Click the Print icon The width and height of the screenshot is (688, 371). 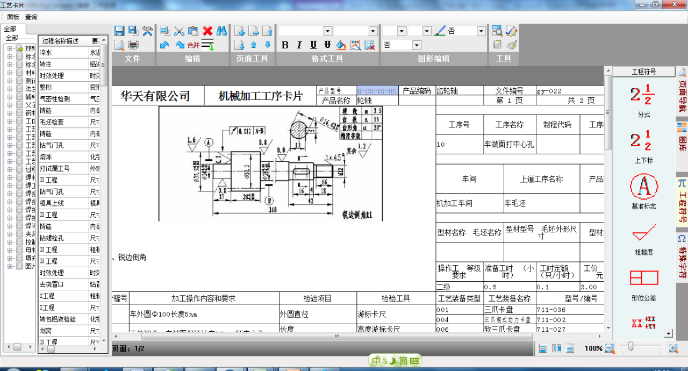133,45
